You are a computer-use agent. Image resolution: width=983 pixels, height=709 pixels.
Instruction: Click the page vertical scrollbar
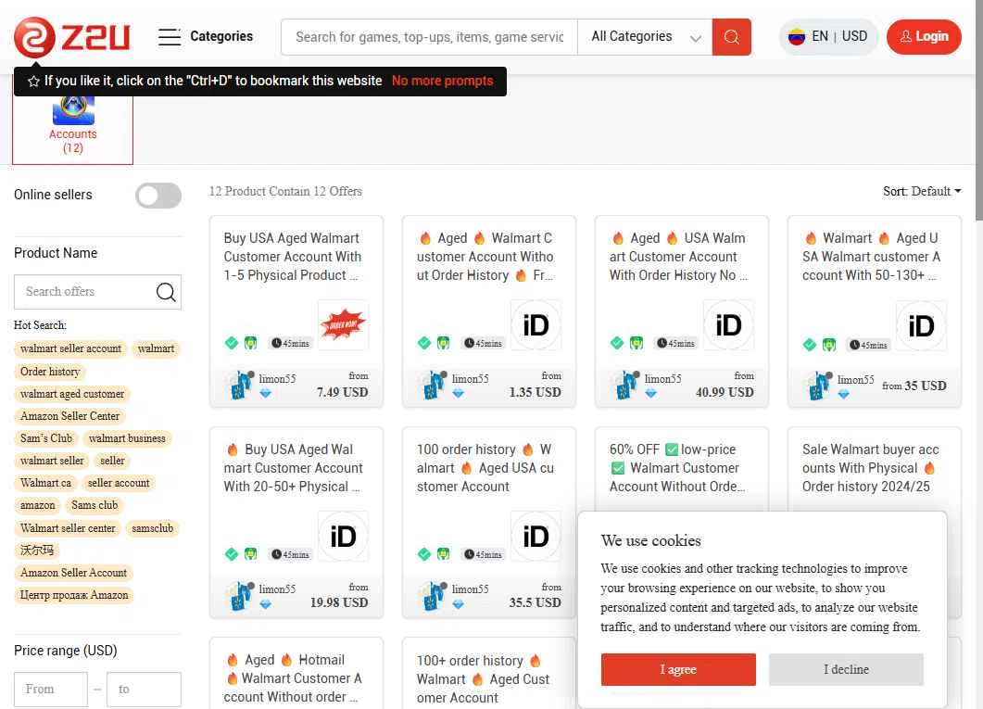tap(979, 109)
